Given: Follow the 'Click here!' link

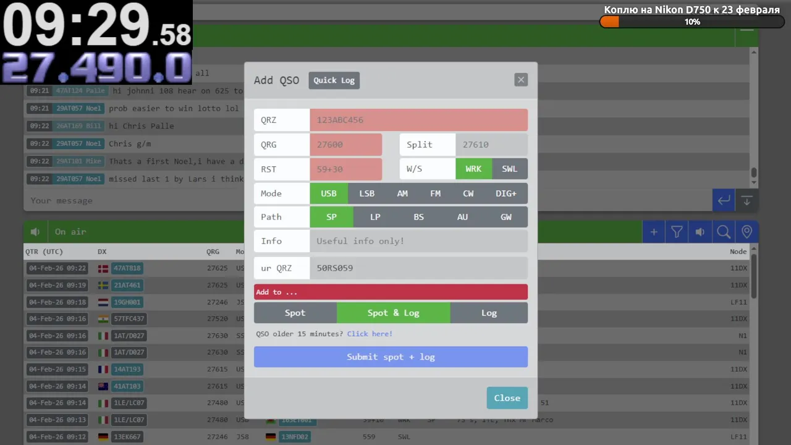Looking at the screenshot, I should [x=370, y=334].
